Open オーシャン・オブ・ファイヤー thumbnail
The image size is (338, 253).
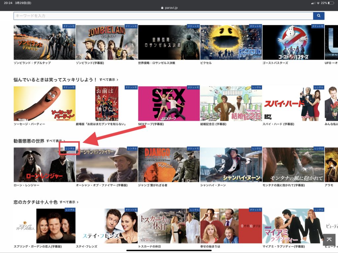coord(107,165)
